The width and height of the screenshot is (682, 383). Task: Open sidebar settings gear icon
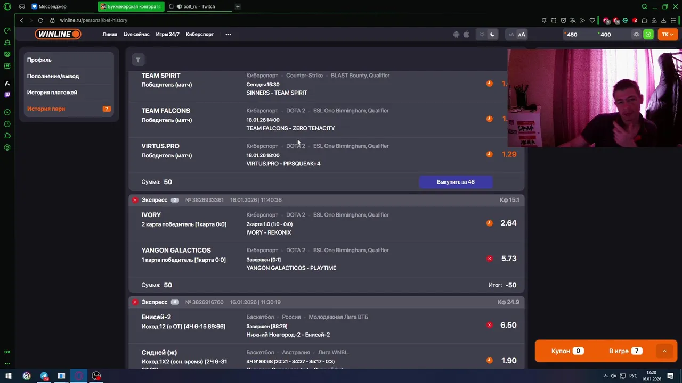[7, 147]
